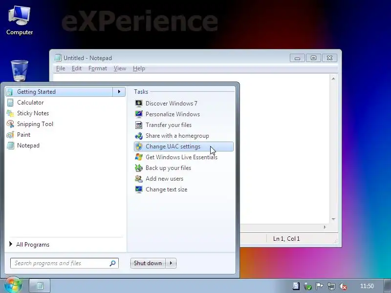391x293 pixels.
Task: Click Notepad vertical scrollbar up arrow
Action: tap(333, 79)
